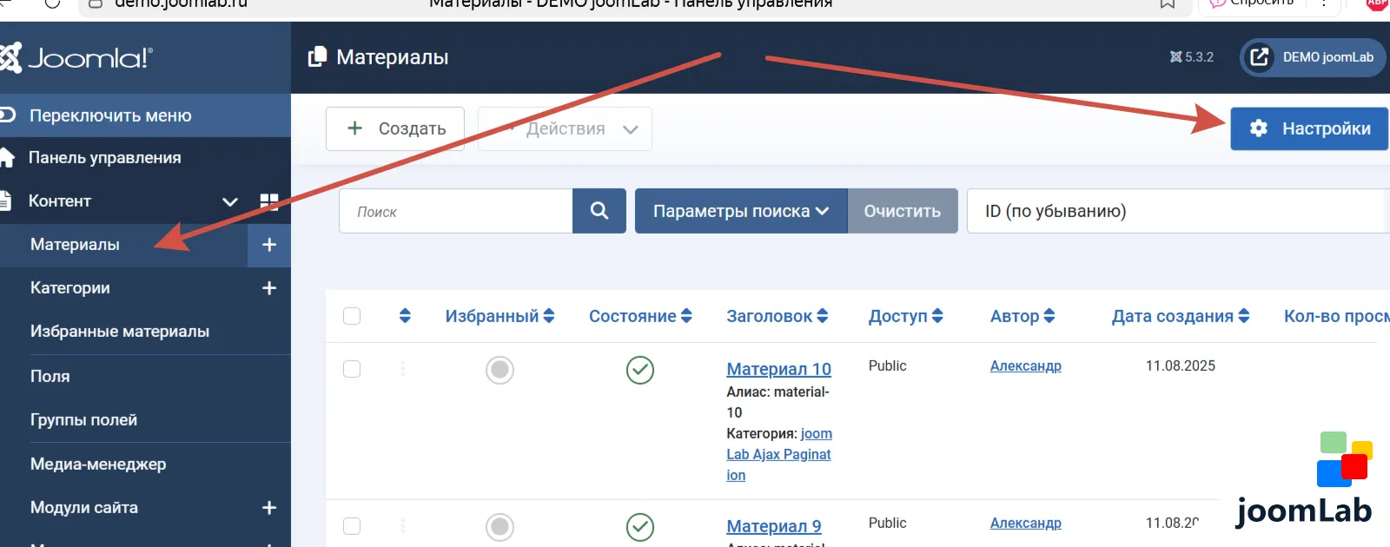Open the Материал 9 article link

pyautogui.click(x=773, y=526)
